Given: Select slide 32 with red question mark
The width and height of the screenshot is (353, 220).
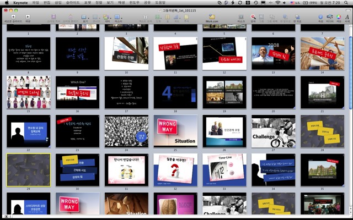Looking at the screenshot, I should tap(175, 170).
